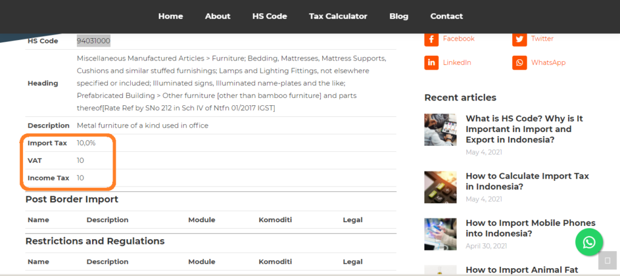Open the Contact menu item
Viewport: 620px width, 276px height.
pyautogui.click(x=446, y=16)
